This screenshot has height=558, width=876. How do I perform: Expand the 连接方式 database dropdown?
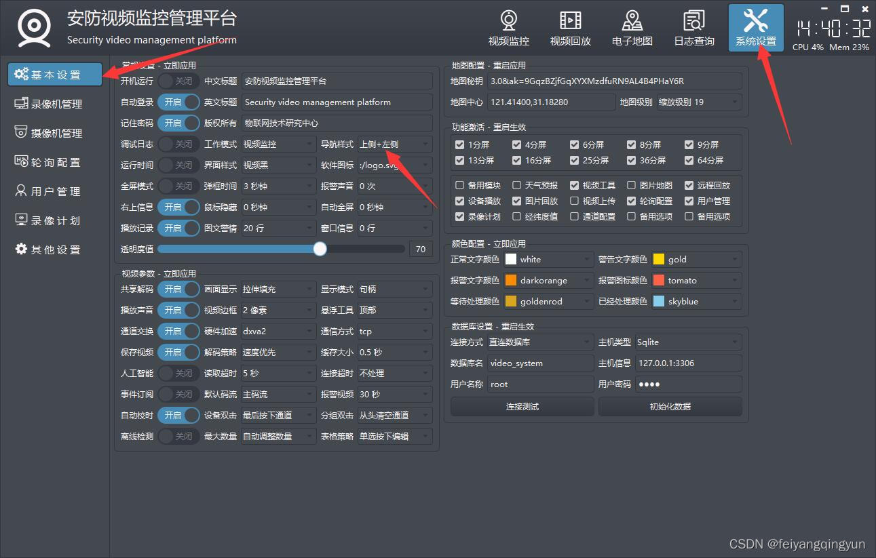540,342
